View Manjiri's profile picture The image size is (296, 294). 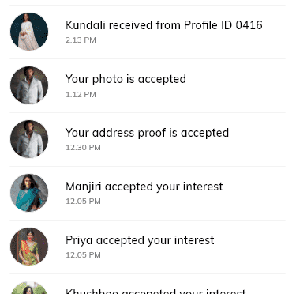pos(29,193)
